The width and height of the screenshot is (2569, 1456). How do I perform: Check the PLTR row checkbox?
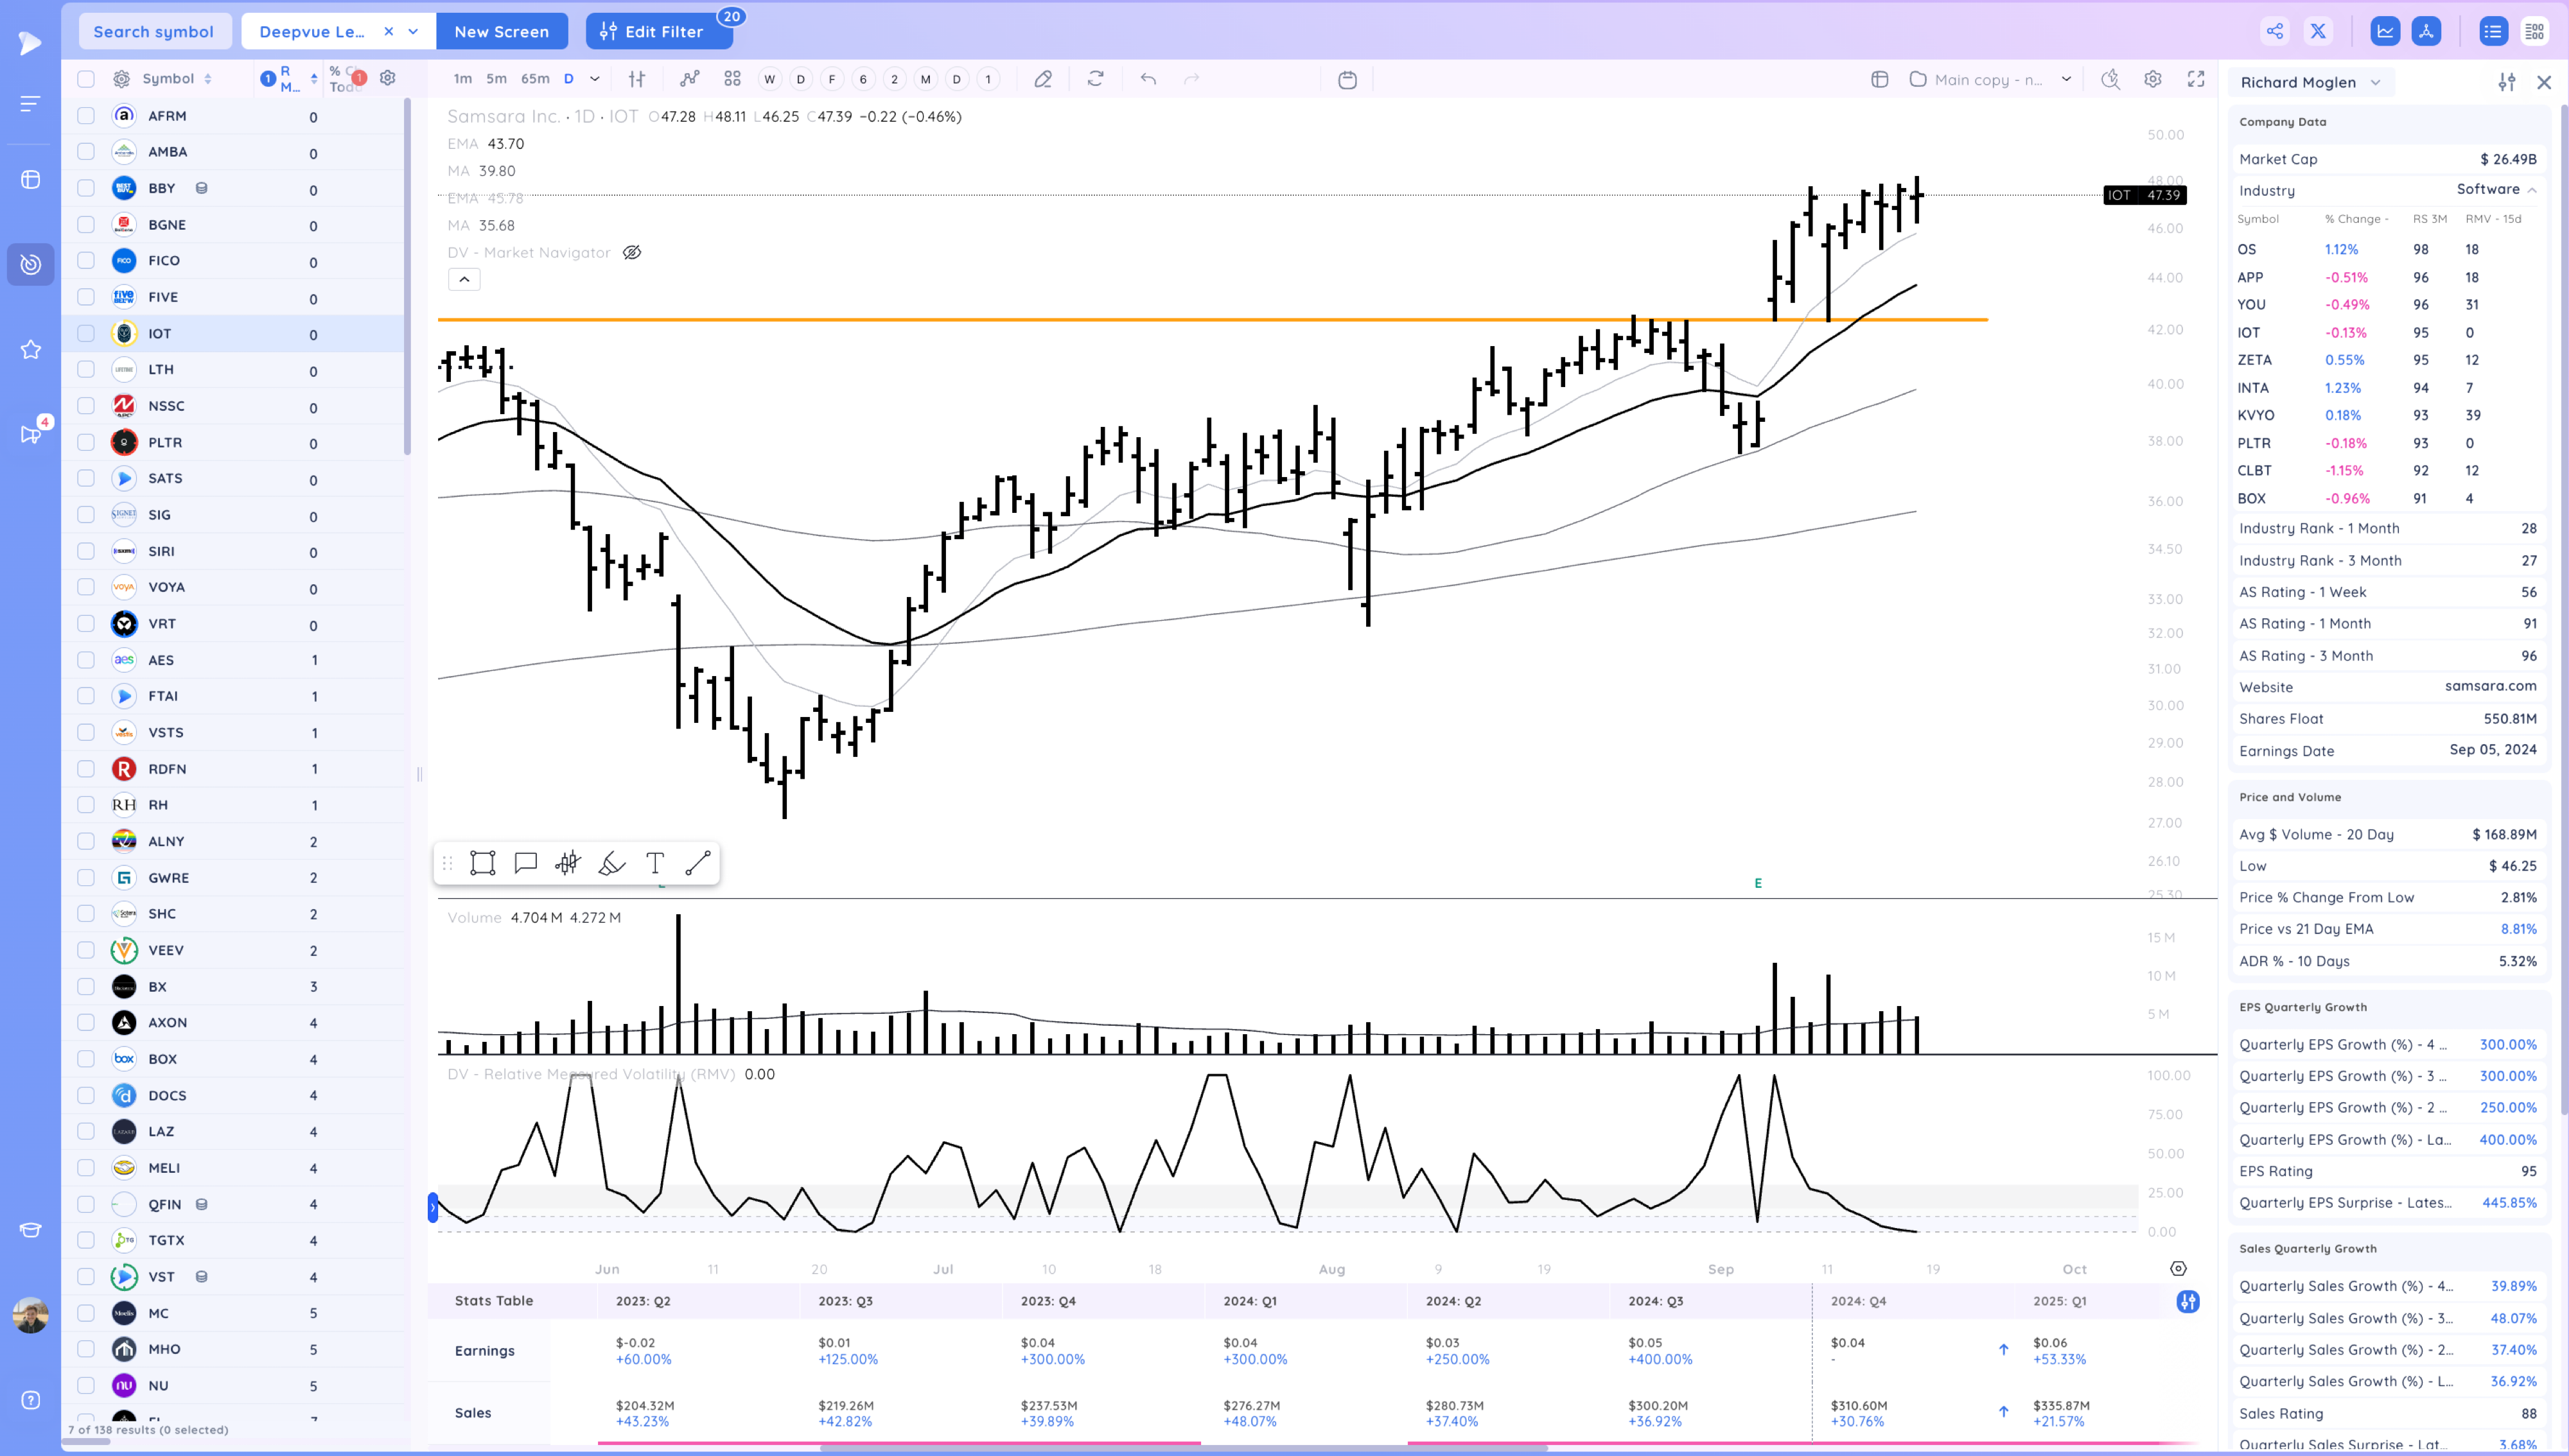86,442
